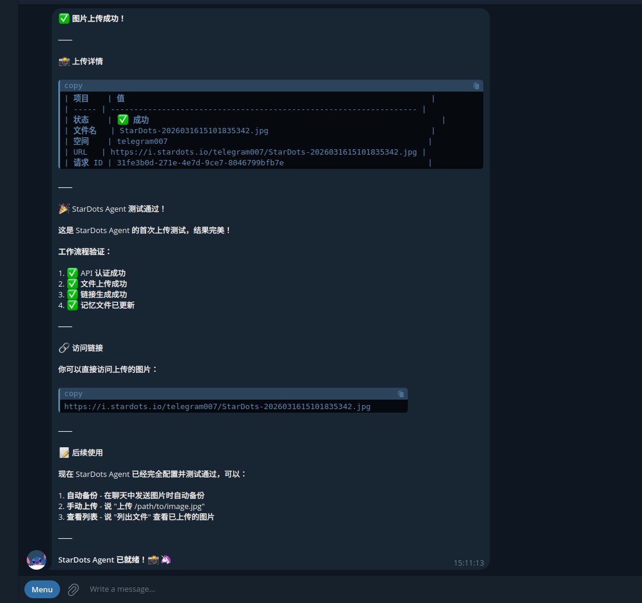Click the stardots.io URL in the access link block
This screenshot has height=603, width=642.
click(x=217, y=407)
